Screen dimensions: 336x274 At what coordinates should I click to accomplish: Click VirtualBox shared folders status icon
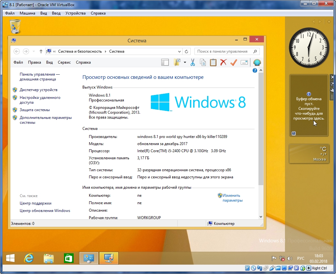(278, 268)
